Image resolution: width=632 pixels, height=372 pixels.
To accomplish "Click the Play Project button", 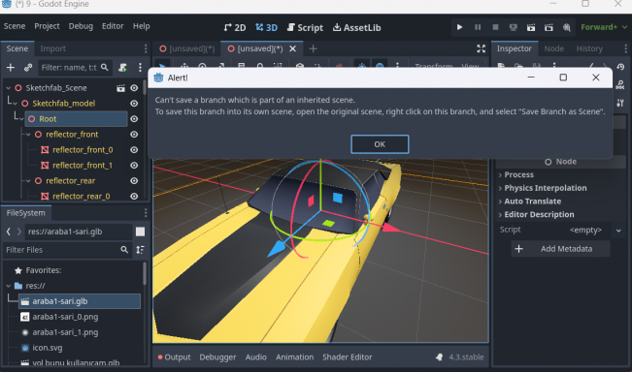I will pos(459,27).
